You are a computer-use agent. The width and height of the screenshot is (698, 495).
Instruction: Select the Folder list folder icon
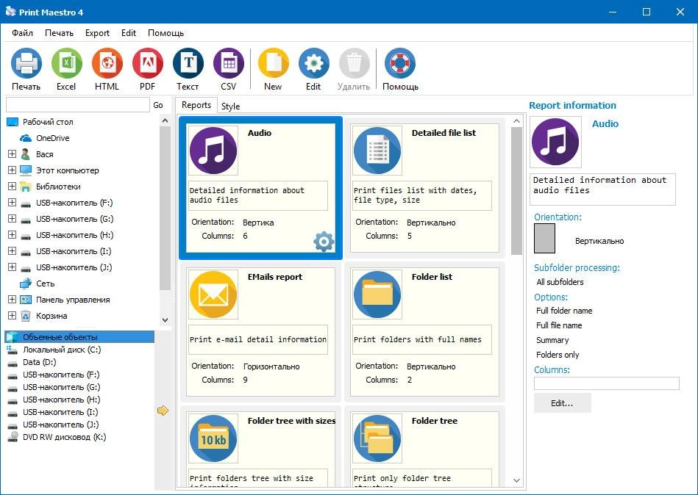[377, 295]
